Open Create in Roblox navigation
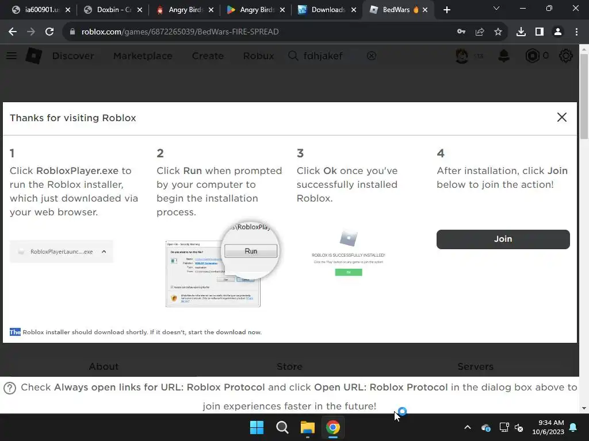The width and height of the screenshot is (589, 441). 208,56
